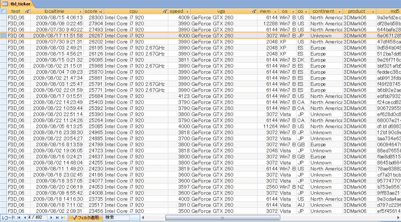Click speed cell 3700
This screenshot has height=222, width=401.
[179, 139]
